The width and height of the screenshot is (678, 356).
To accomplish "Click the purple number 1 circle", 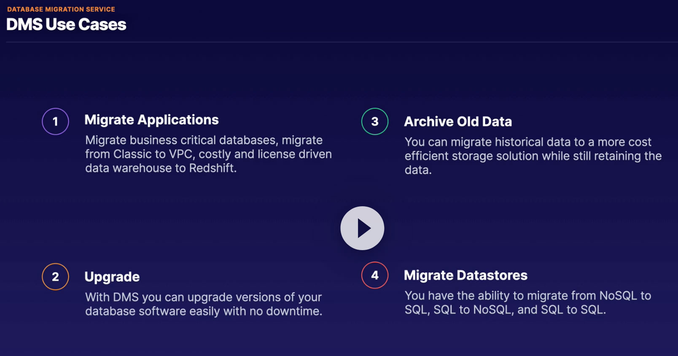I will coord(55,121).
